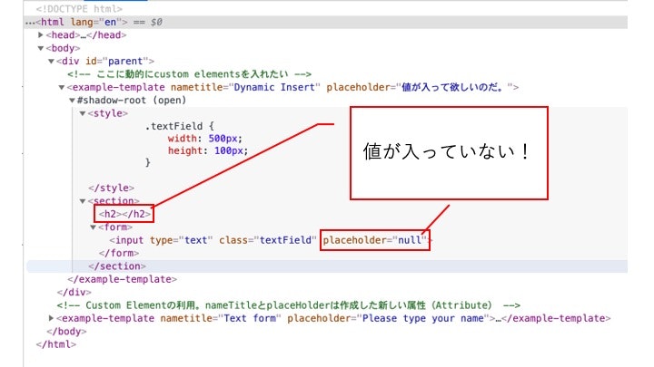Select the closing /example-template tag
The height and width of the screenshot is (367, 654).
tap(123, 279)
